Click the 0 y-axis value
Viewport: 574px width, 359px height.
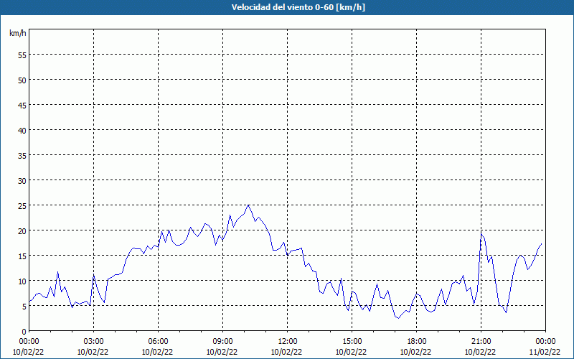coord(24,332)
